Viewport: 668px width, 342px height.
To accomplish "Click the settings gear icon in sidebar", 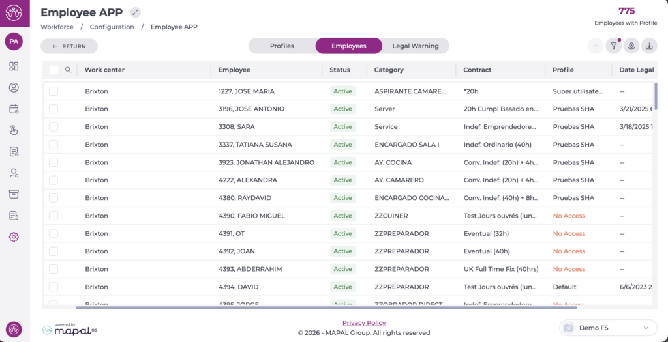I will [14, 237].
